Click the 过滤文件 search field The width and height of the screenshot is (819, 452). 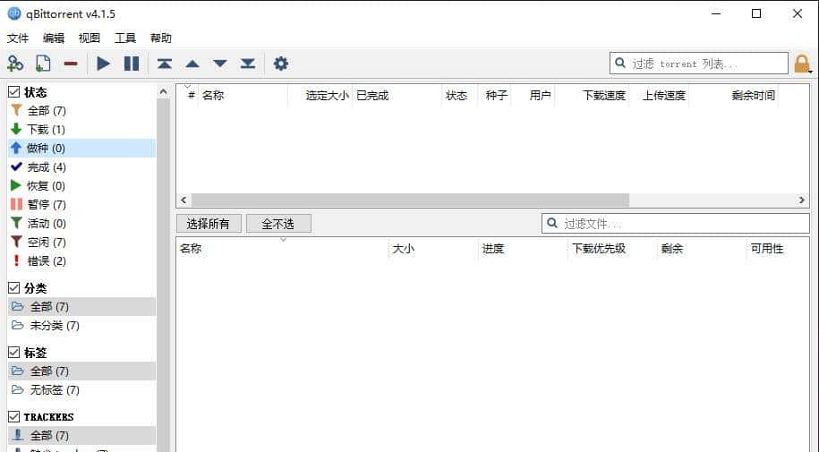[676, 224]
